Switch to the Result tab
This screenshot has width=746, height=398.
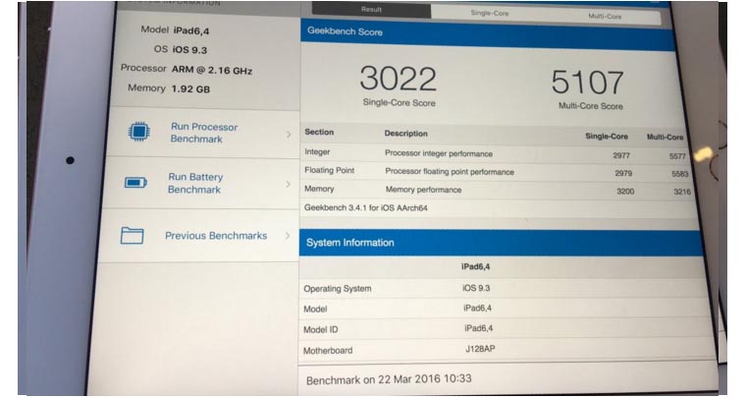coord(371,10)
